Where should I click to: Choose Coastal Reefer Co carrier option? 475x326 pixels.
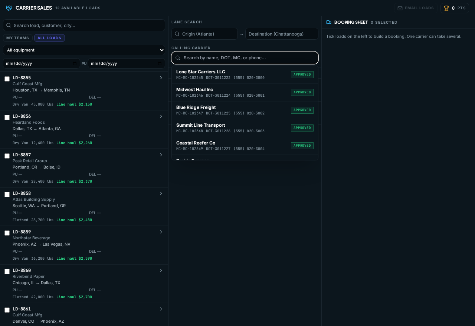pyautogui.click(x=245, y=146)
